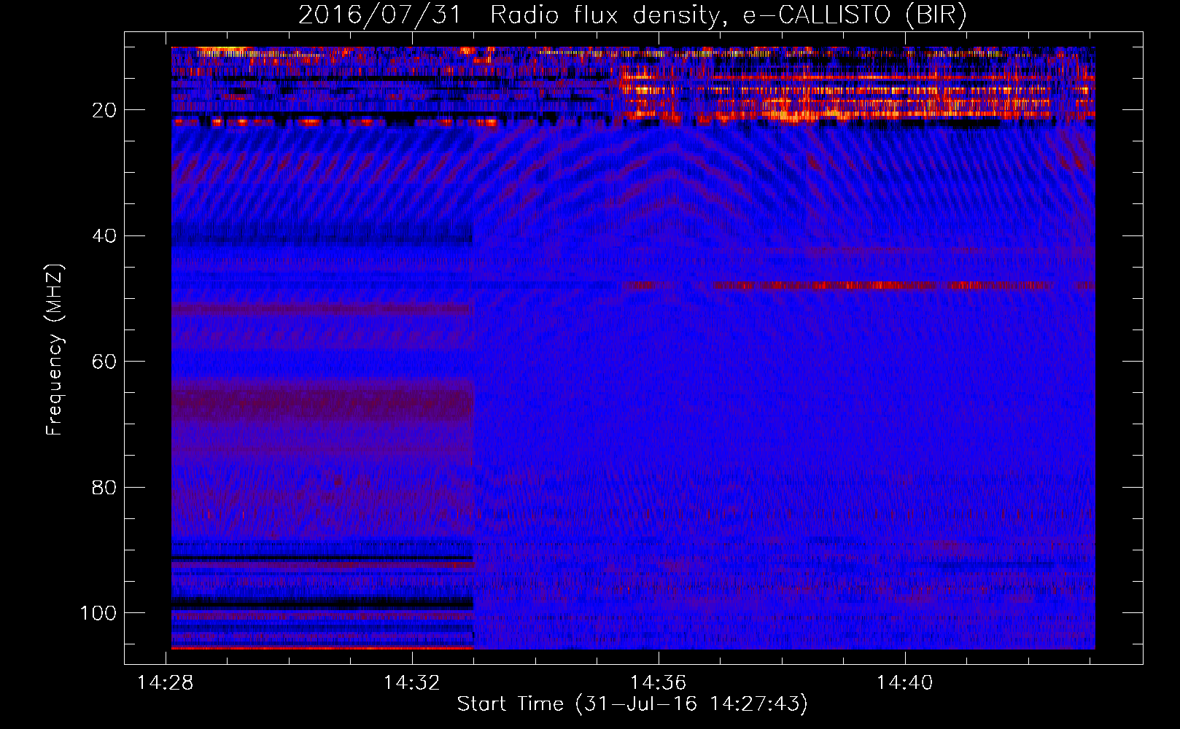The width and height of the screenshot is (1180, 729).
Task: Click the "14:32" time tick label
Action: (412, 683)
